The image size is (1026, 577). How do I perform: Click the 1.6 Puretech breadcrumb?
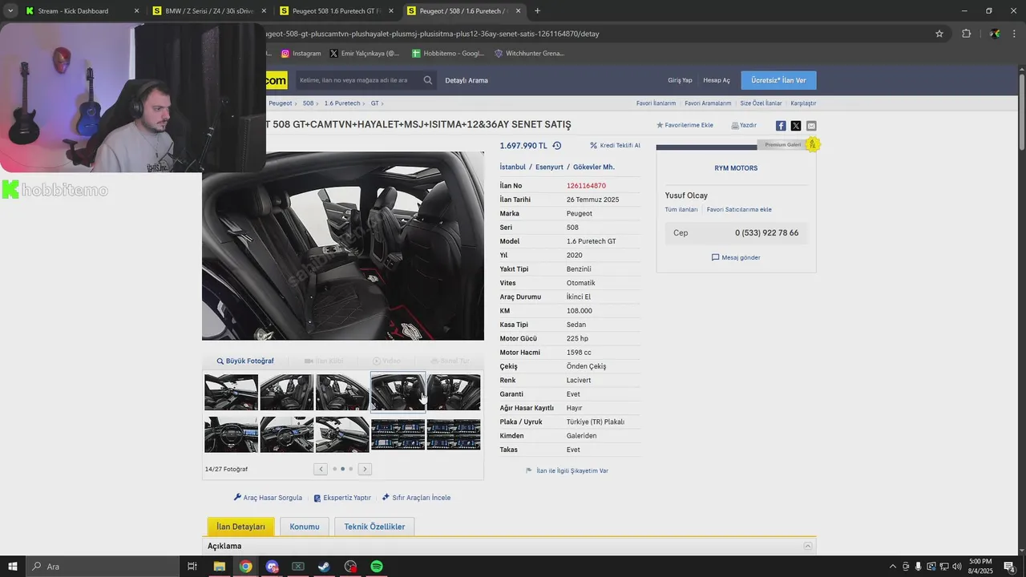click(x=342, y=103)
